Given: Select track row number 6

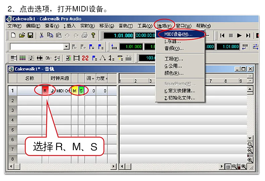Looking at the screenshot, I should (x=12, y=139).
